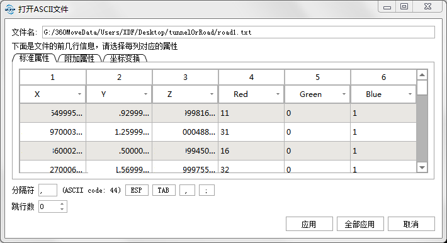
Task: Choose the comma separator button
Action: point(187,190)
